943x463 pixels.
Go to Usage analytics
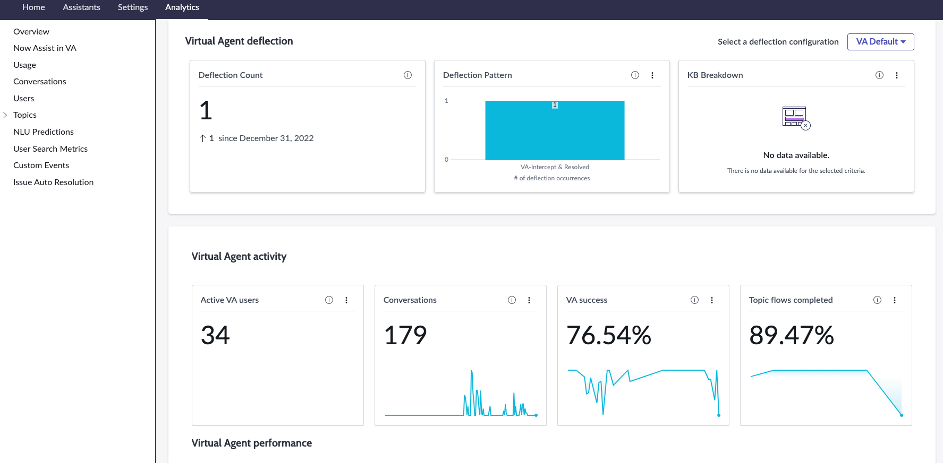pos(25,65)
